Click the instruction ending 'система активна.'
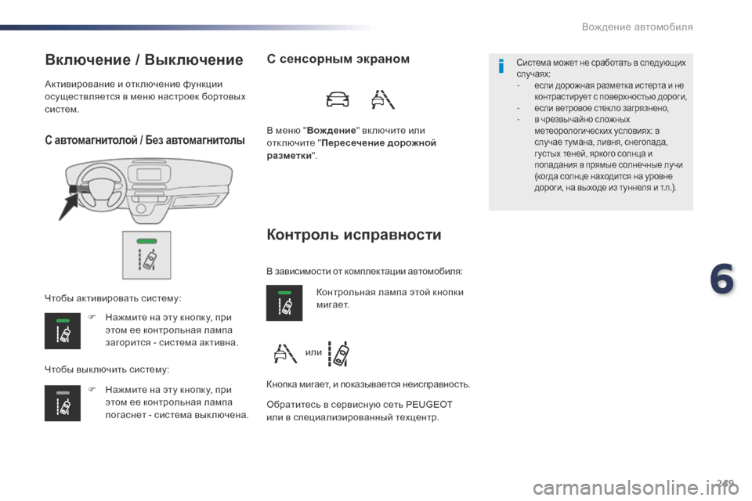The height and width of the screenshot is (501, 752). tap(172, 330)
